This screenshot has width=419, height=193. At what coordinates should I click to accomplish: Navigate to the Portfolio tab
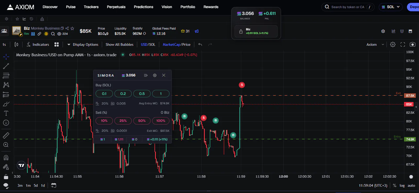(x=188, y=7)
